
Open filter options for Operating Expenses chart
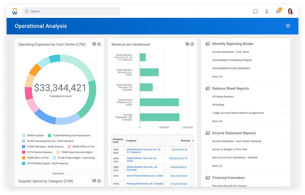pos(94,44)
